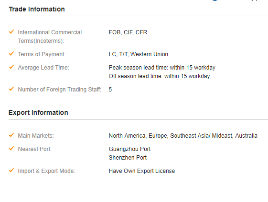Click the Main Markets label

[x=36, y=136]
